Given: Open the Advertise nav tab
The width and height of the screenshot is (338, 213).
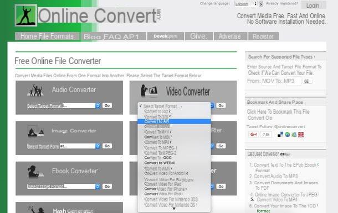Looking at the screenshot, I should point(231,36).
